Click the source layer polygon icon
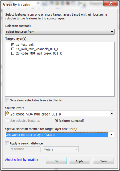 pyautogui.click(x=7, y=113)
